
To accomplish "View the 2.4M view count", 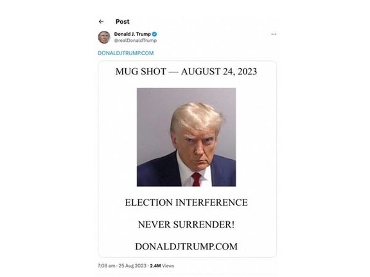I will 155,265.
